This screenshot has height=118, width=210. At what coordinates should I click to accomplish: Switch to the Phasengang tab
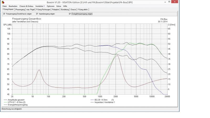(x=20, y=9)
